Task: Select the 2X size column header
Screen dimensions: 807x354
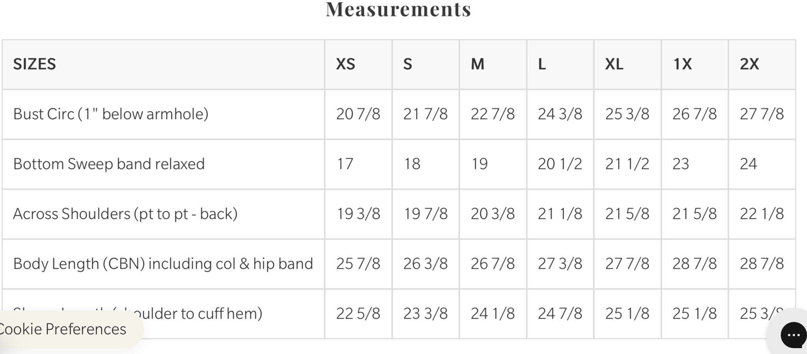Action: 749,64
